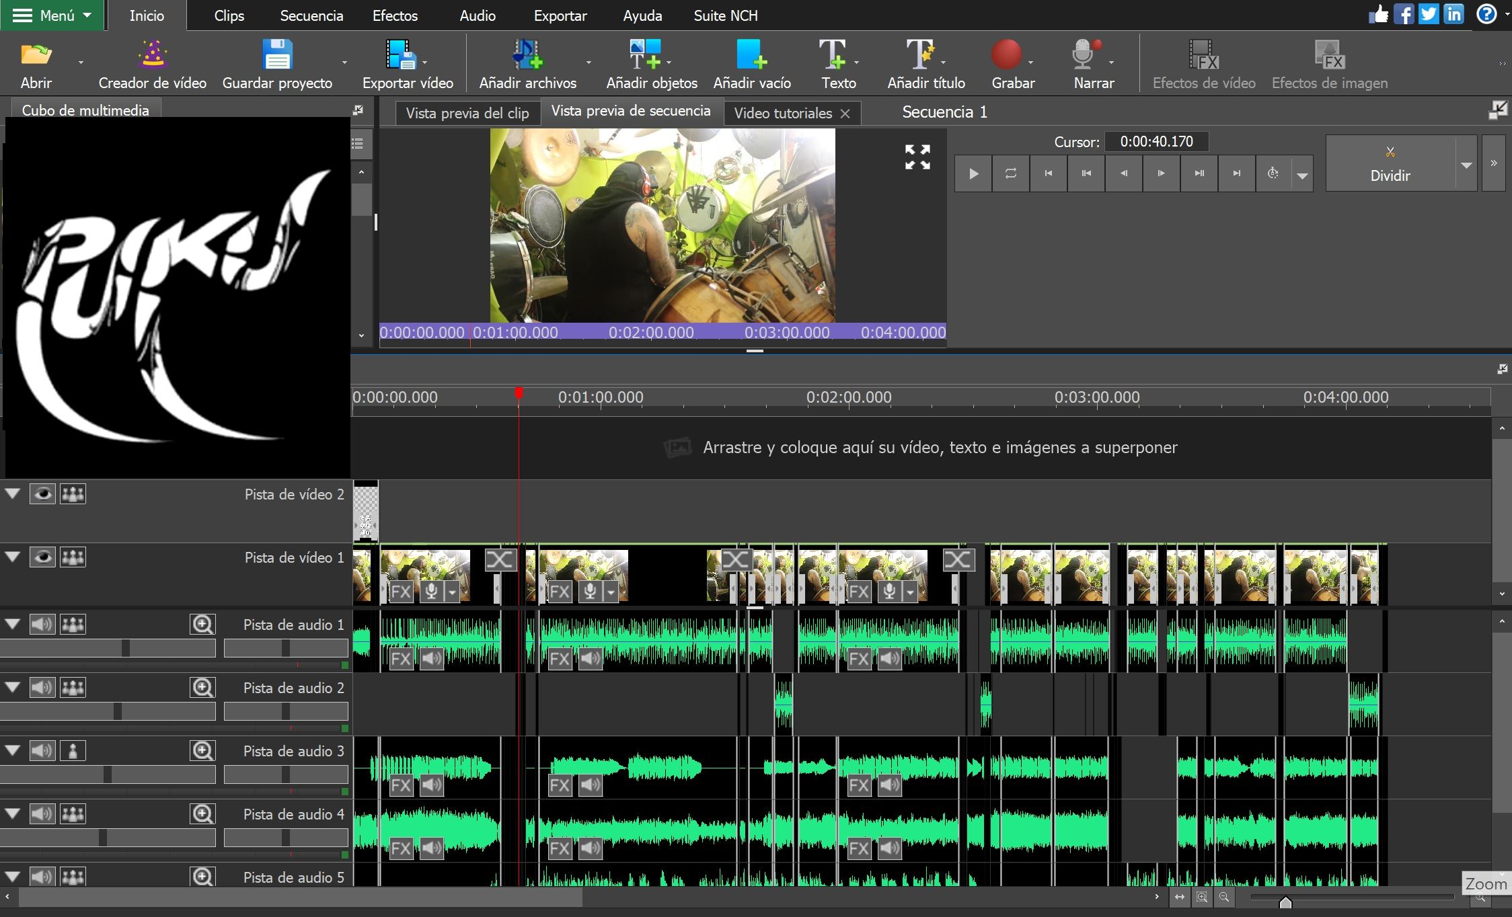Click Añadir título icon
Image resolution: width=1512 pixels, height=917 pixels.
919,54
